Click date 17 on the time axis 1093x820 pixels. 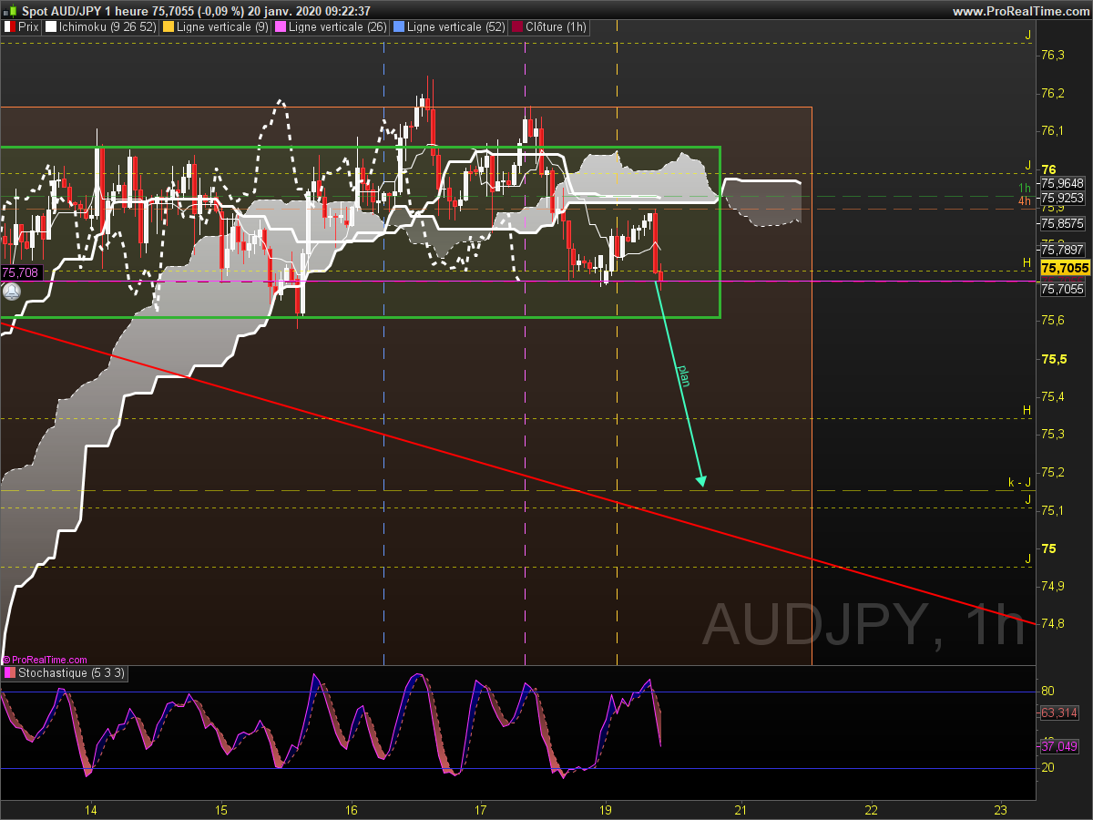481,809
